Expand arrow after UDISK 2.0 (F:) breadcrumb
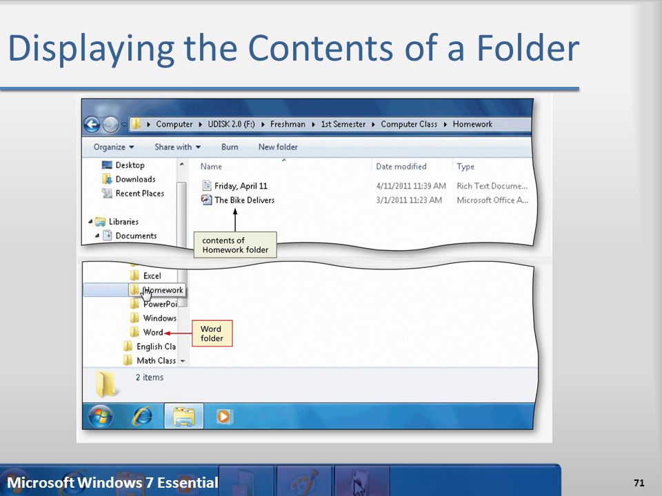Screen dimensions: 662x496 coord(263,125)
